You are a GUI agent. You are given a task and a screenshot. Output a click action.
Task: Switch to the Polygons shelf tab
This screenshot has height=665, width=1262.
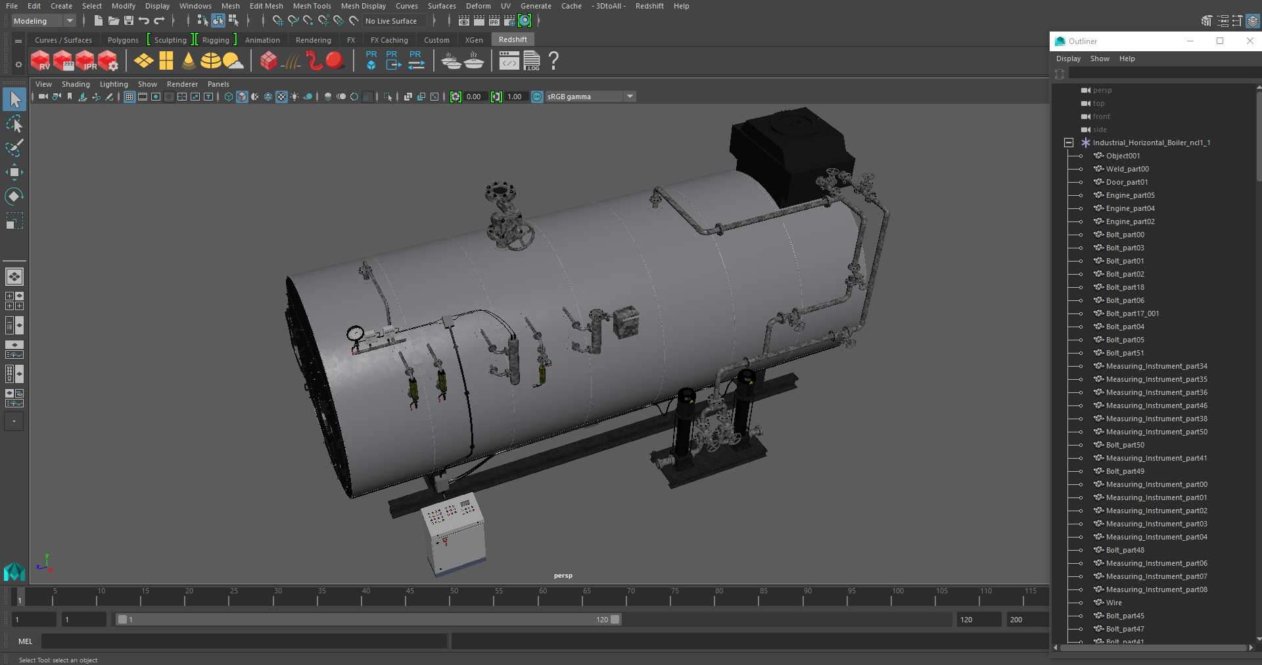pos(123,40)
